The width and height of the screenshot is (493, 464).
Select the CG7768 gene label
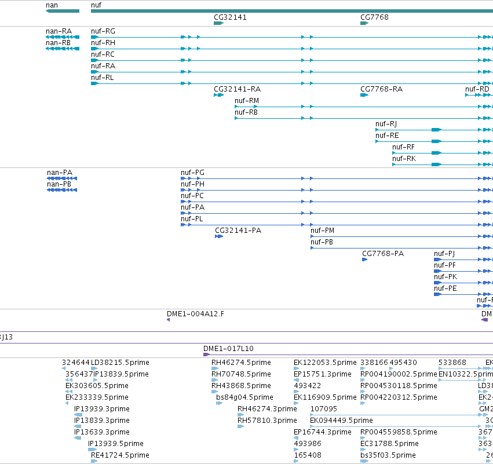tap(374, 17)
